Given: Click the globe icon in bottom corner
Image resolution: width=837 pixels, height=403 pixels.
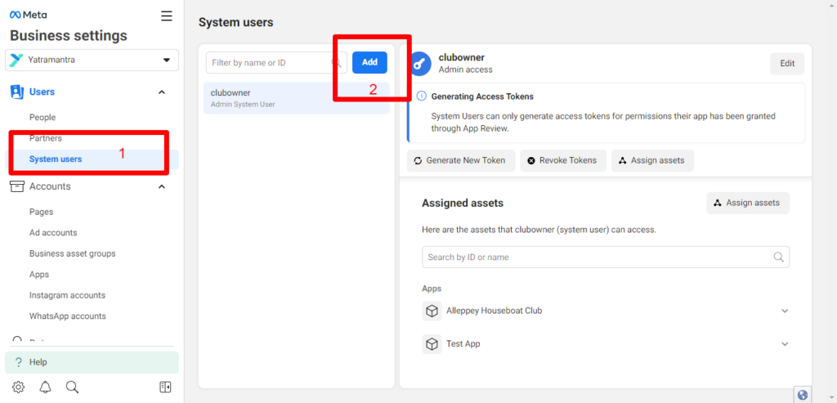Looking at the screenshot, I should 803,395.
